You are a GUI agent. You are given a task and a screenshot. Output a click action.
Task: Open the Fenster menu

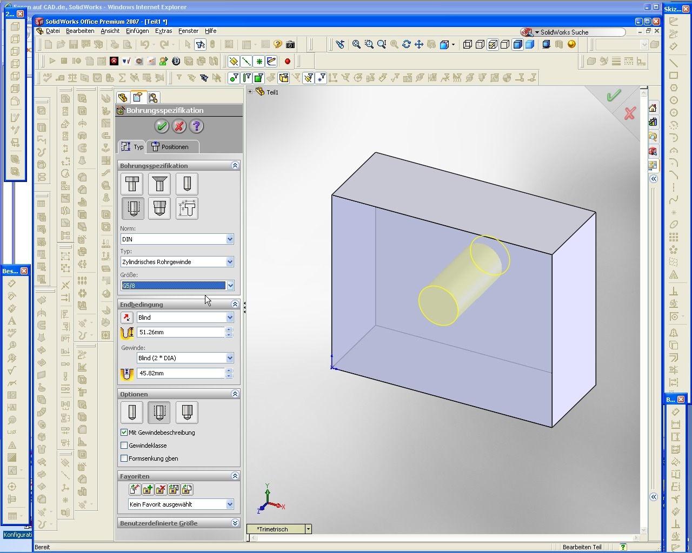[188, 31]
